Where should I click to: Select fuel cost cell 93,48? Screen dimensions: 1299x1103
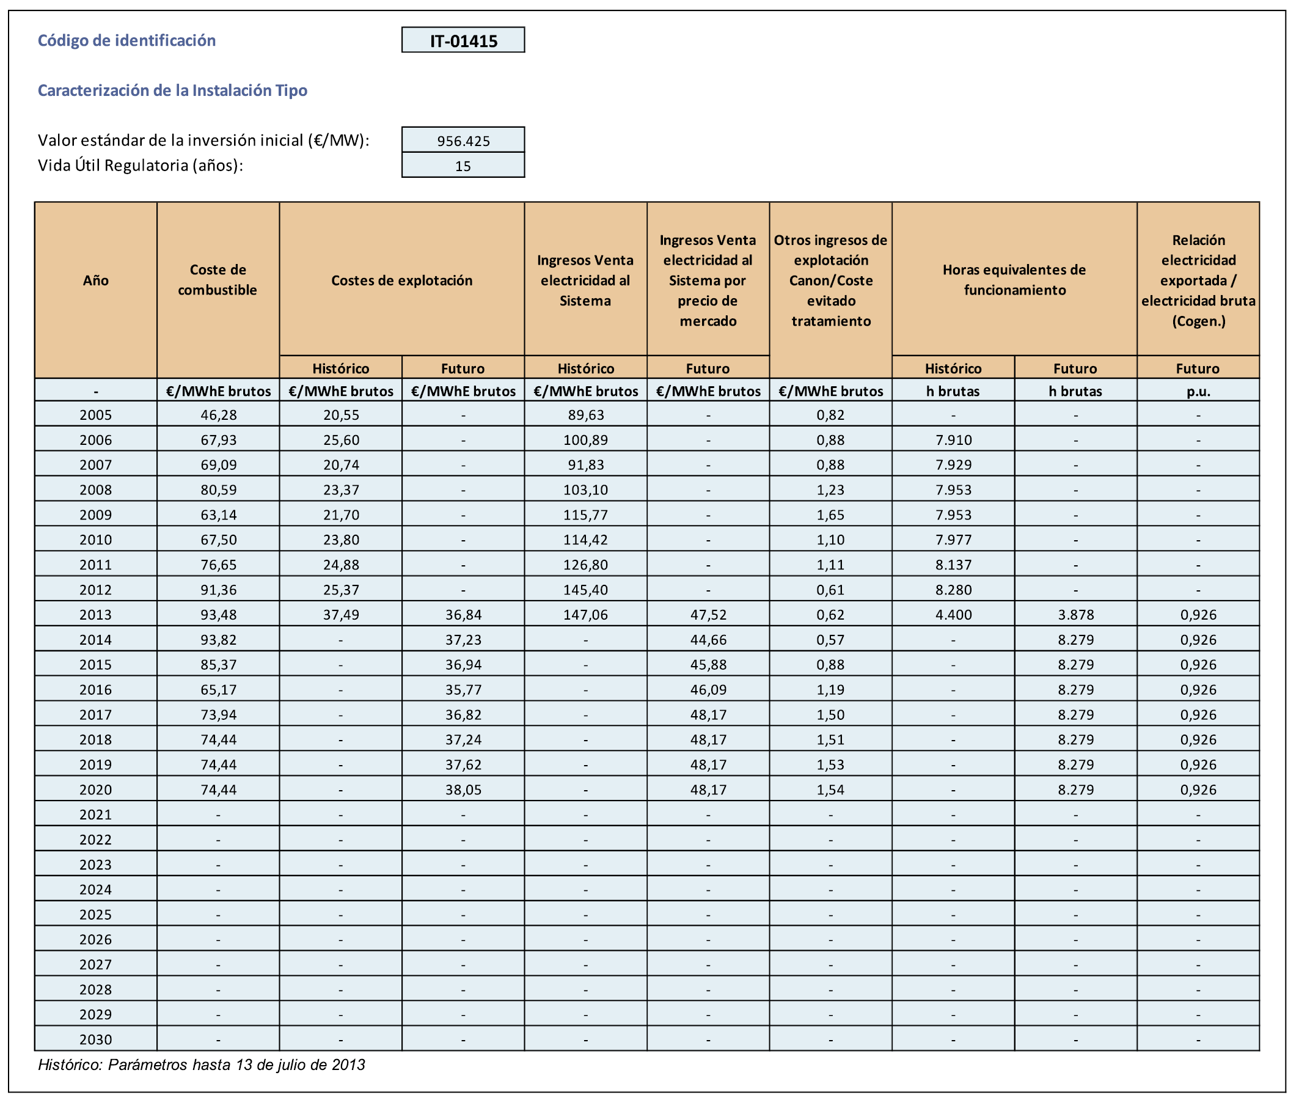click(218, 615)
